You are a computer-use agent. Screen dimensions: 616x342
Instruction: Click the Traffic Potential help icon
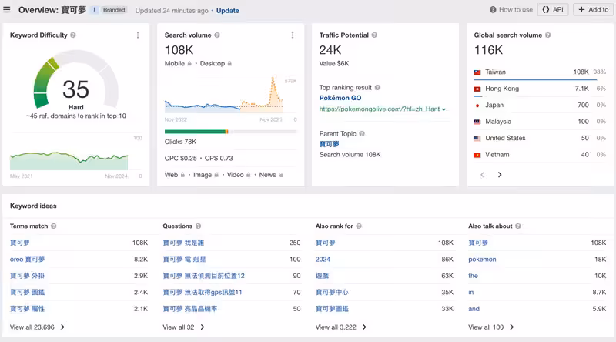(x=374, y=35)
